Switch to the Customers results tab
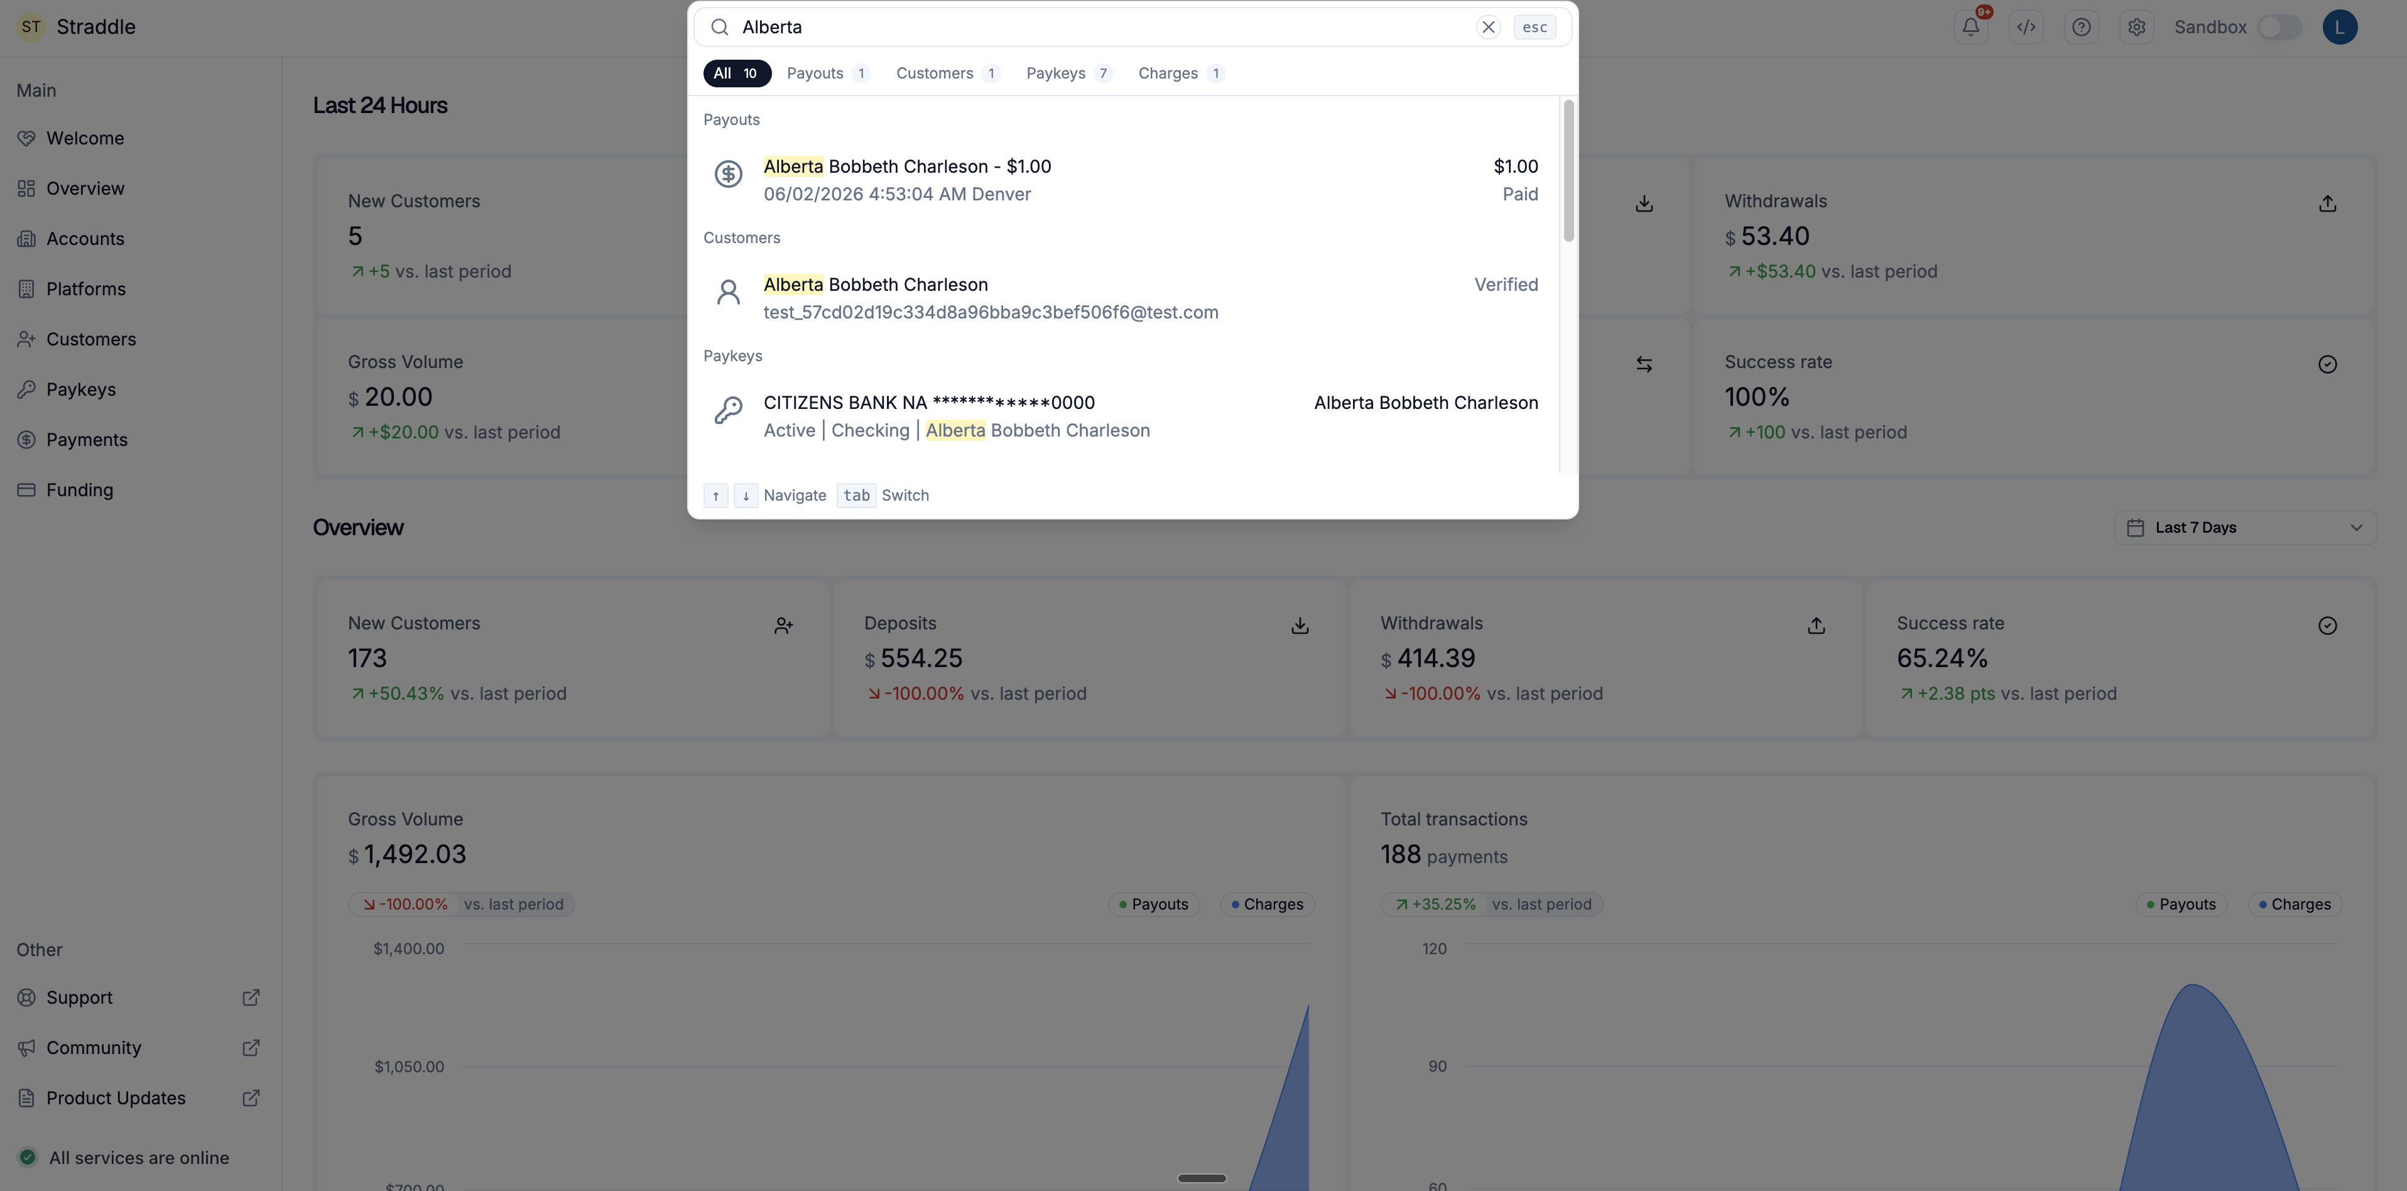 (947, 73)
